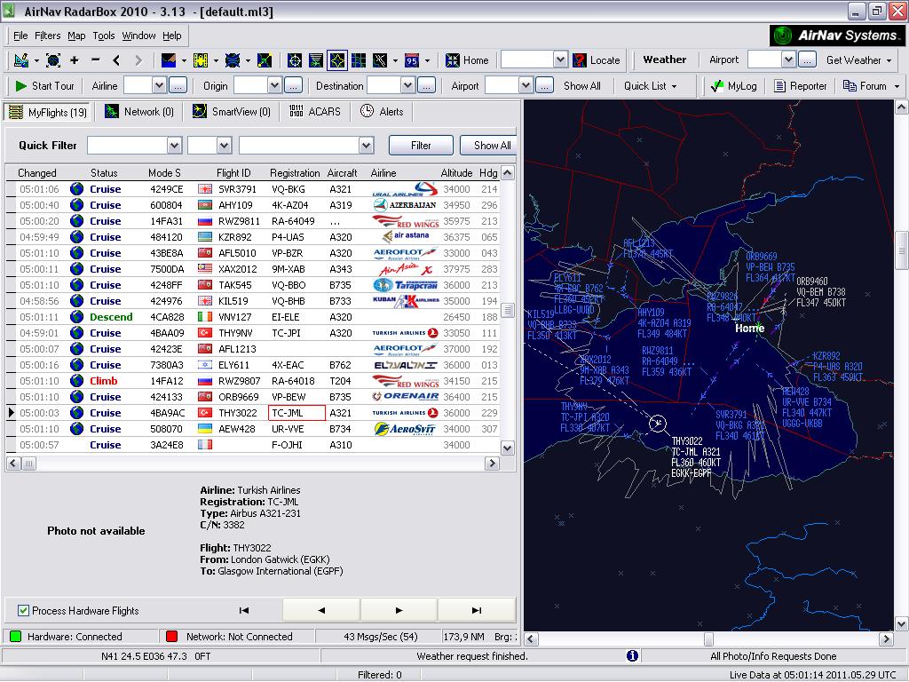Open the Origin combo box dropdown
The height and width of the screenshot is (682, 909).
pos(275,86)
